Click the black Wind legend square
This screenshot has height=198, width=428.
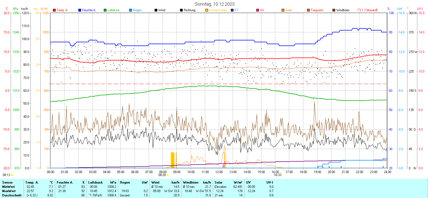(156, 10)
